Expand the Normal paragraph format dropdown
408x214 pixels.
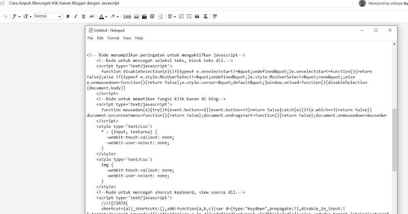48,16
